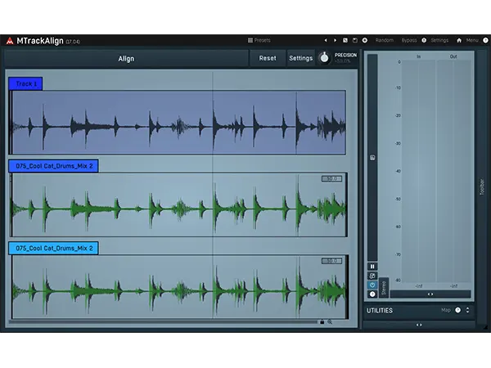Click the Utilities up-down stepper arrows

(x=467, y=310)
